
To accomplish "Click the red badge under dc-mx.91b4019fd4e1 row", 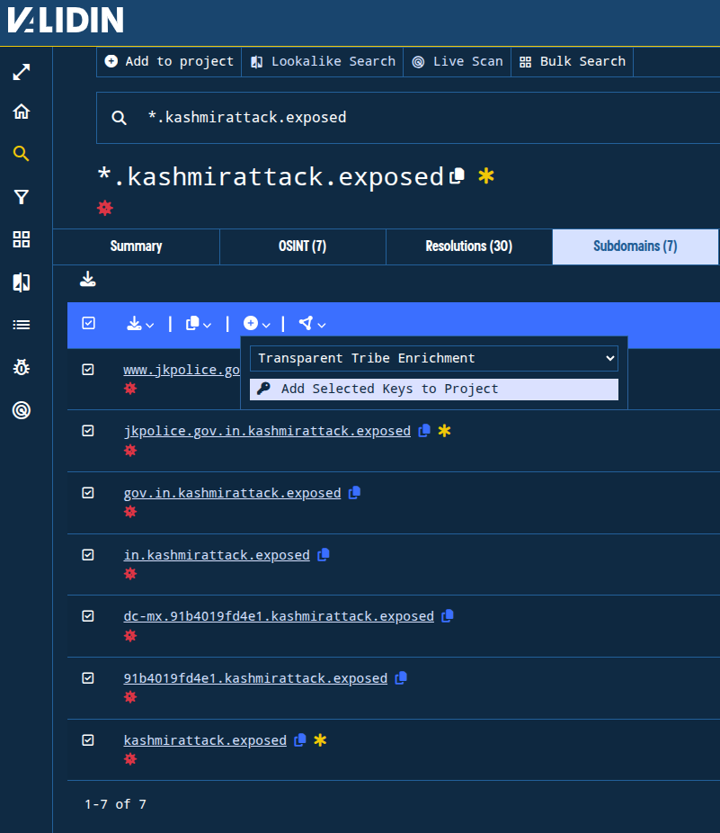I will [130, 636].
